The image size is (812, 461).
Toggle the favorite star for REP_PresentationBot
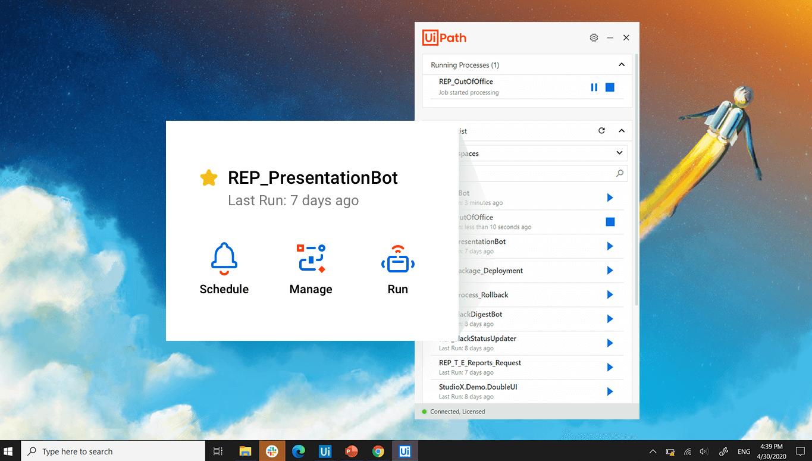(209, 178)
